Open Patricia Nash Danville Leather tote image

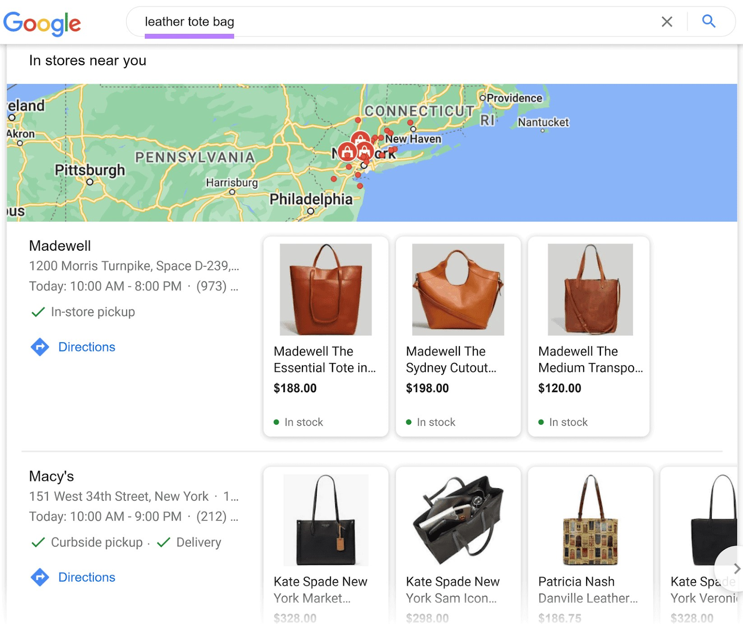pos(590,520)
